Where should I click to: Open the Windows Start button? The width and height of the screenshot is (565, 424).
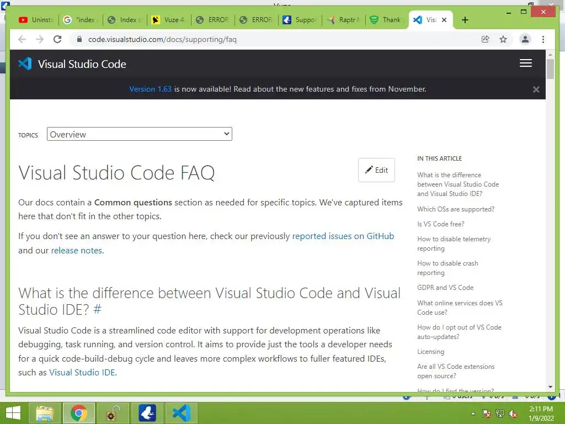pos(13,413)
